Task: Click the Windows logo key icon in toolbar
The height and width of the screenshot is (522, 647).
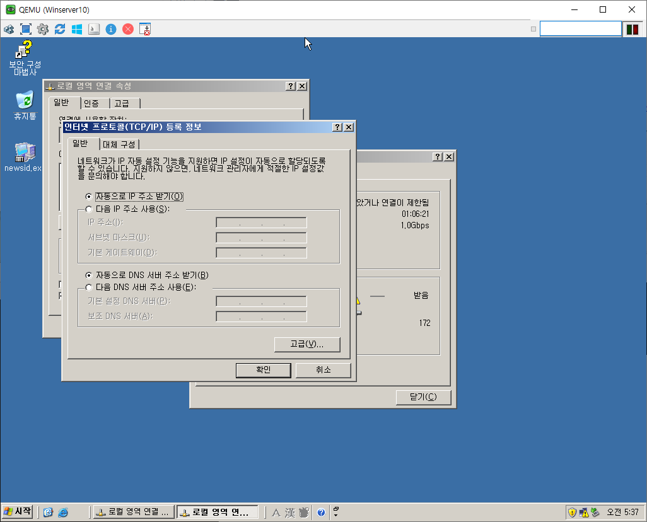Action: [77, 29]
